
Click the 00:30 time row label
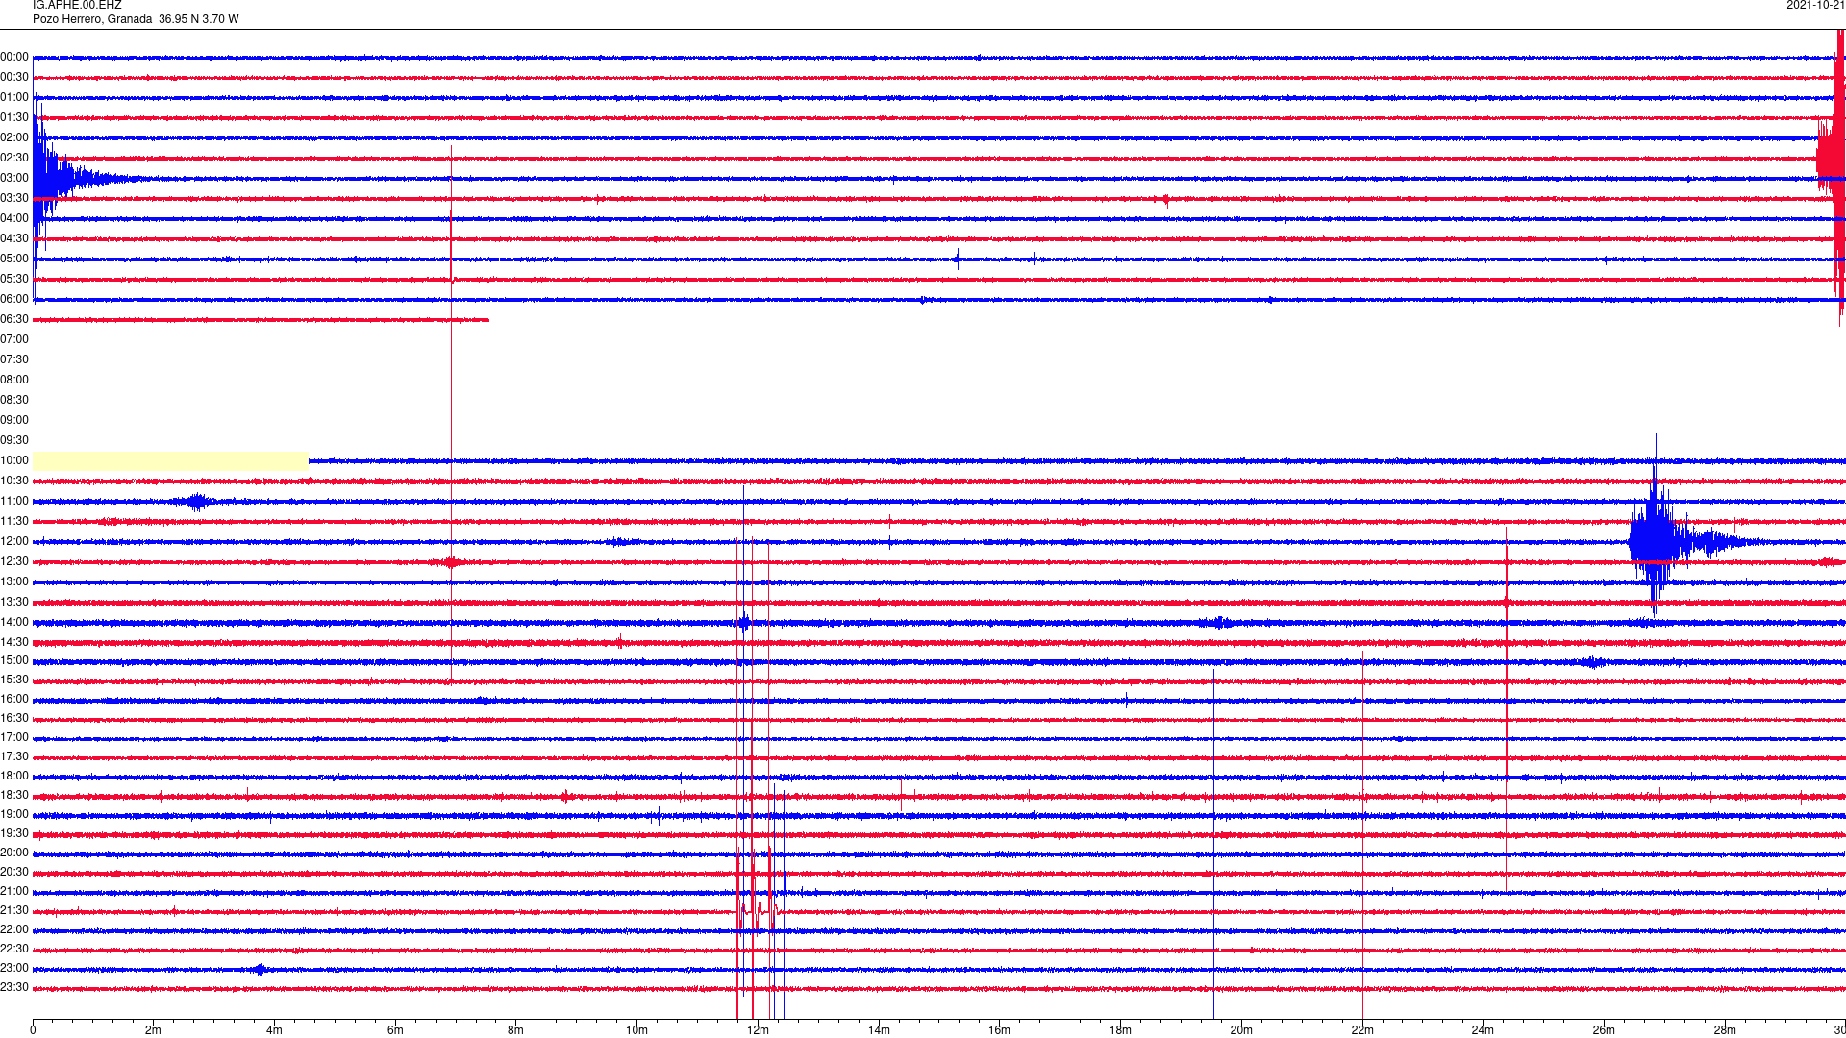click(14, 77)
